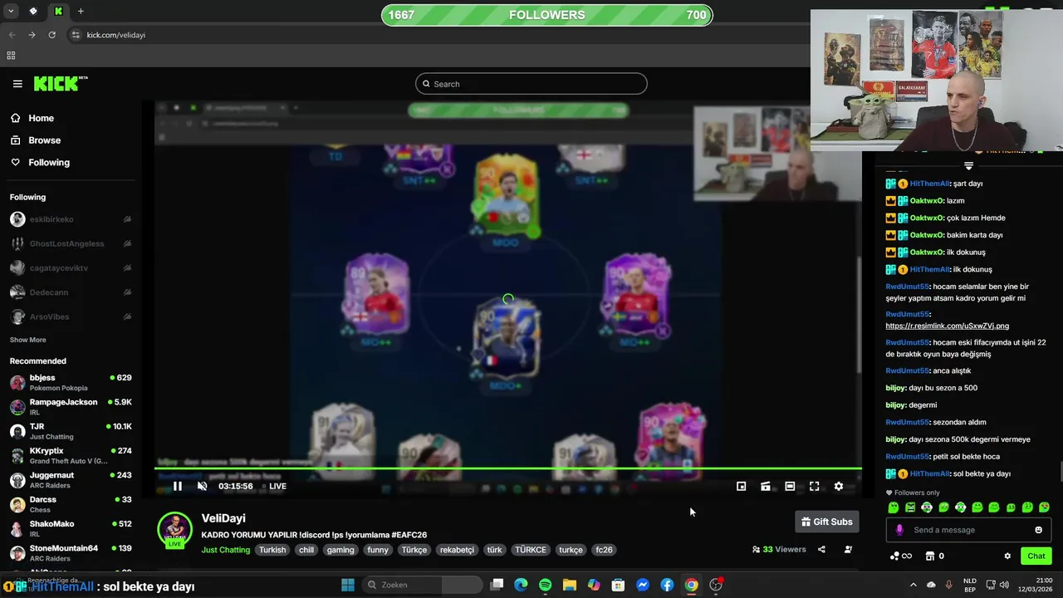Click the Just Chatting category link
This screenshot has width=1063, height=598.
(225, 550)
